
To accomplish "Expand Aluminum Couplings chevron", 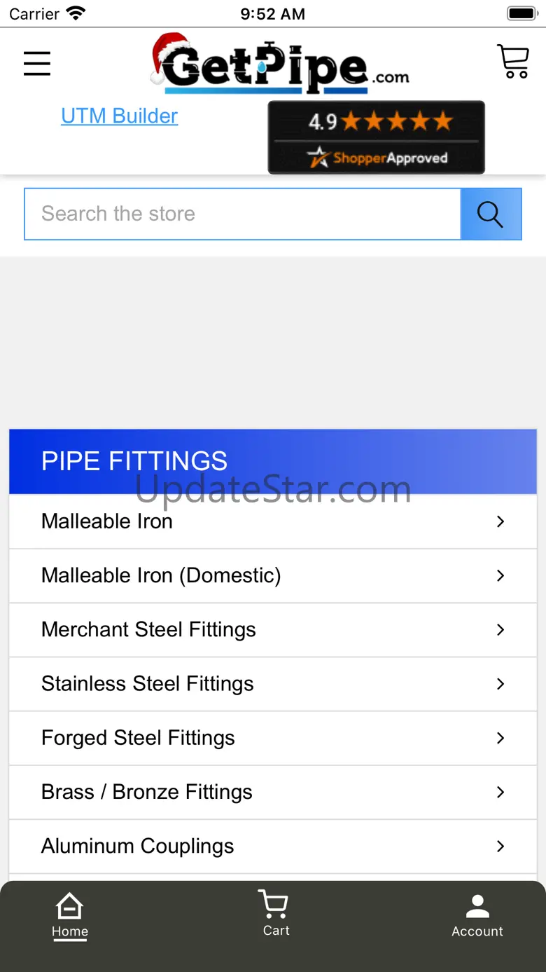I will click(x=500, y=846).
